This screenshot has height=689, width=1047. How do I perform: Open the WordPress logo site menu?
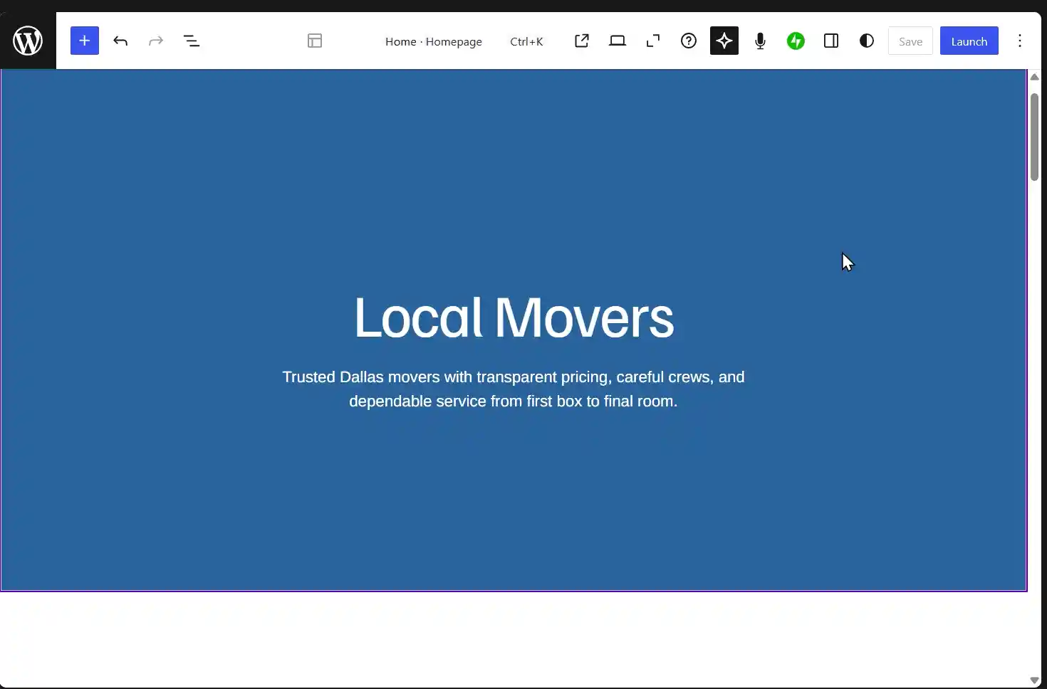point(28,41)
